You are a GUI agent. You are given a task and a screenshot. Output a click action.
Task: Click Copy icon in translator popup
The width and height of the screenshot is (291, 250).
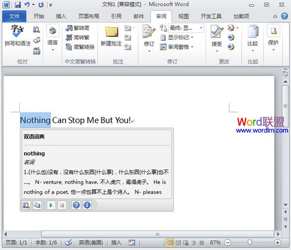[37, 205]
